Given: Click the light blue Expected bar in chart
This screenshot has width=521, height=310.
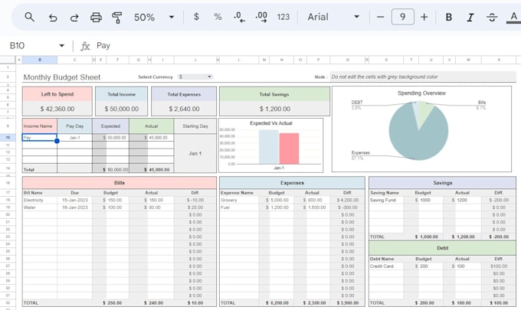Looking at the screenshot, I should (268, 147).
